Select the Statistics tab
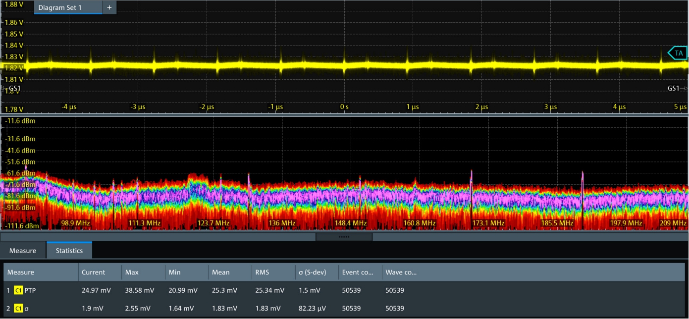This screenshot has height=319, width=689. click(x=69, y=251)
